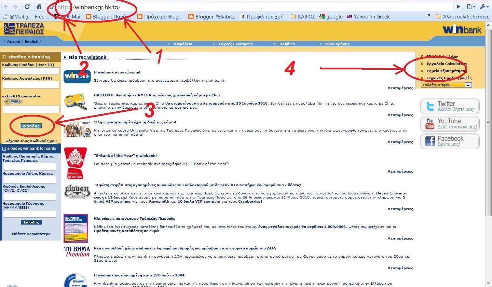Screen dimensions: 492x287
Task: Open Λεπτομέρειες for Κληρώσεις καταθέσεων
Action: [x=400, y=238]
